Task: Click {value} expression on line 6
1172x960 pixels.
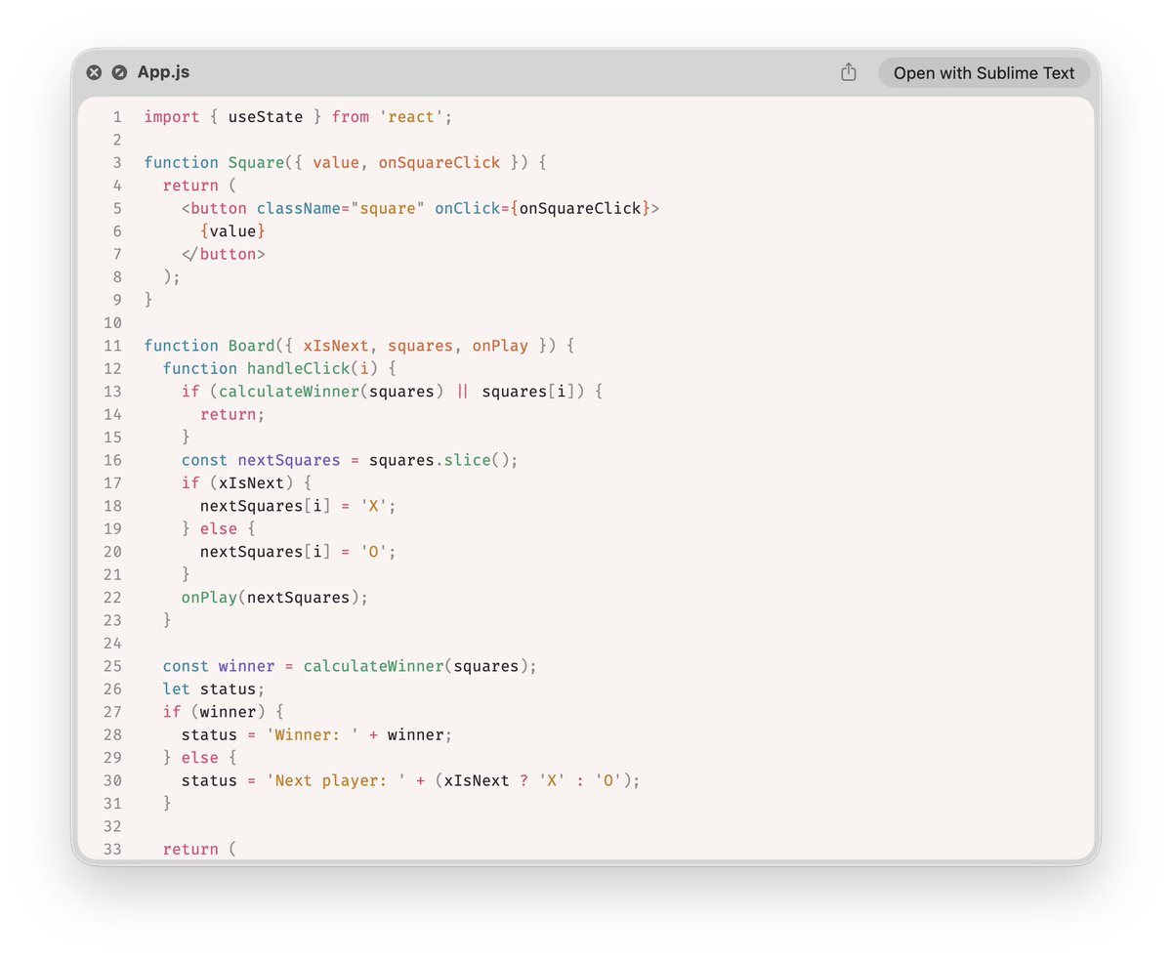Action: [x=232, y=231]
